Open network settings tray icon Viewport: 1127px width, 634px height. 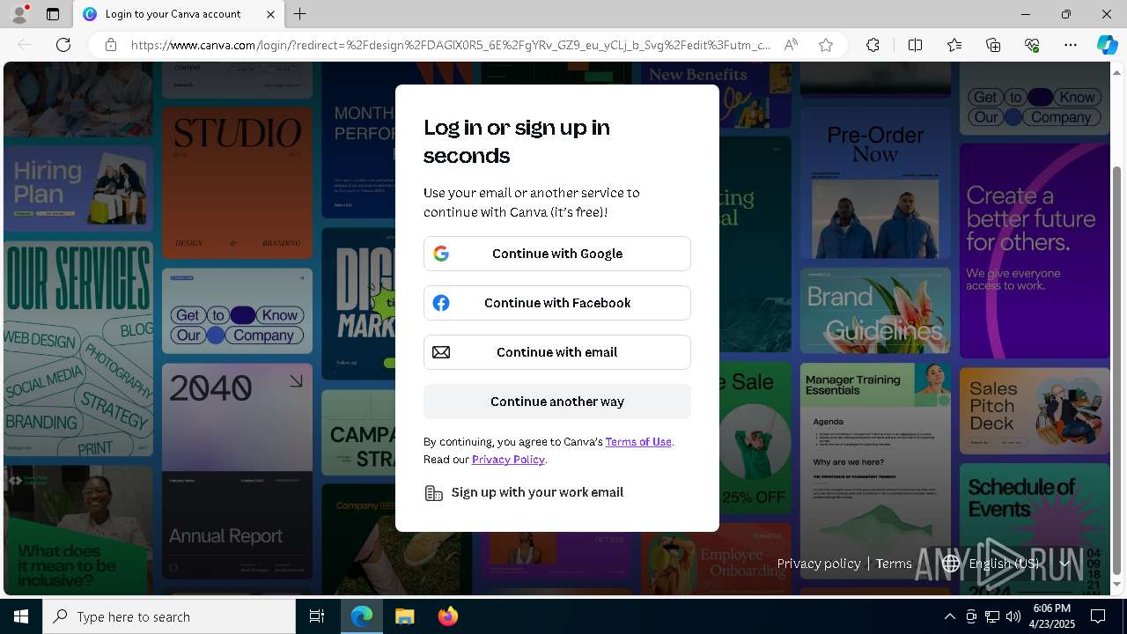[991, 616]
